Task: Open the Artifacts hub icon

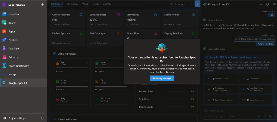Action: click(x=4, y=57)
